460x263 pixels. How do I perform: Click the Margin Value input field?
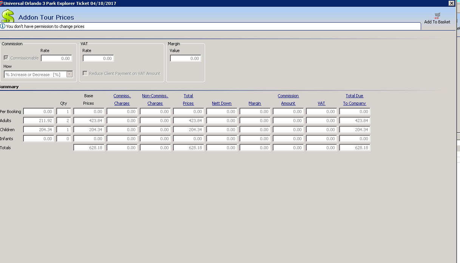point(185,58)
